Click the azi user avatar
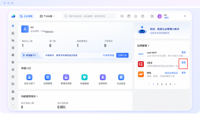 [x=159, y=16]
